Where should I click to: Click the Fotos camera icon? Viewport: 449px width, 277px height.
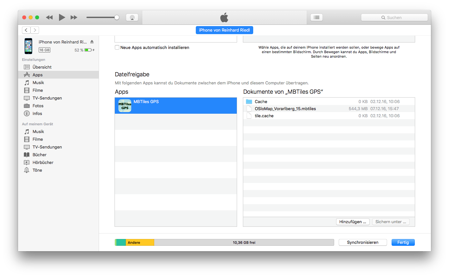pyautogui.click(x=27, y=106)
